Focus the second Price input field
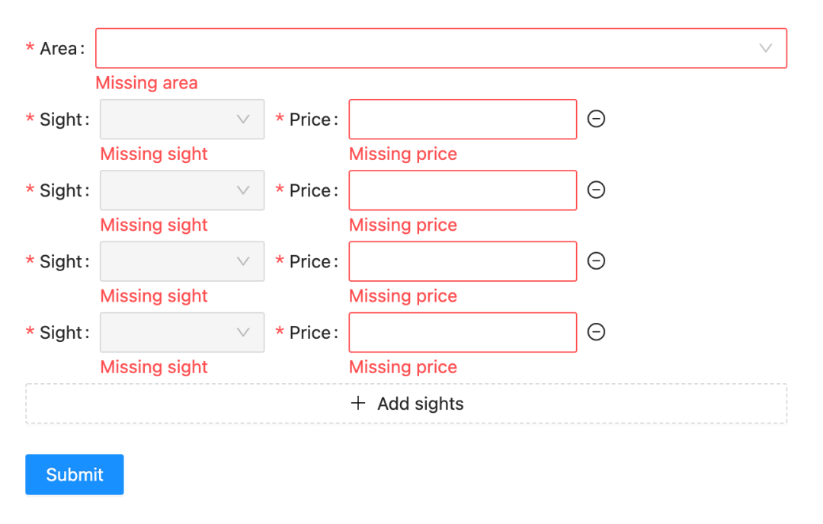The height and width of the screenshot is (524, 823). (463, 190)
